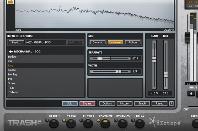Open the Filter 2 module knob
Screen dimensions: 198x131
(88, 123)
